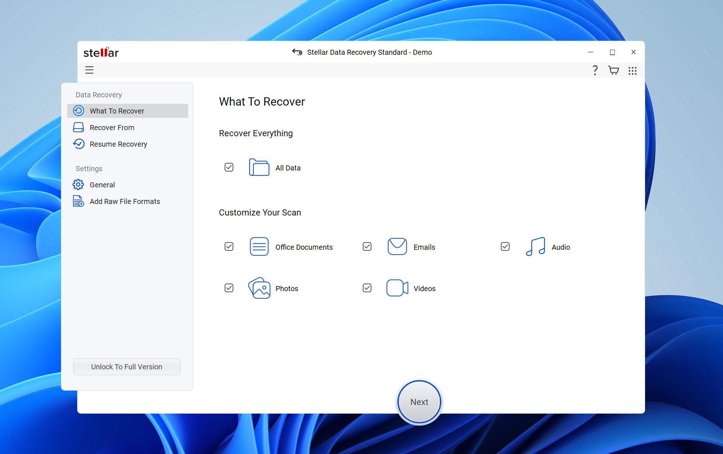Viewport: 723px width, 454px height.
Task: Click the Videos camera icon
Action: coord(397,288)
